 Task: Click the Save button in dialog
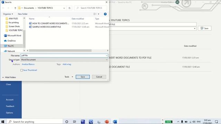83,77
